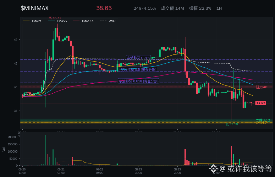Click the current price 38.63 in header

coord(104,8)
